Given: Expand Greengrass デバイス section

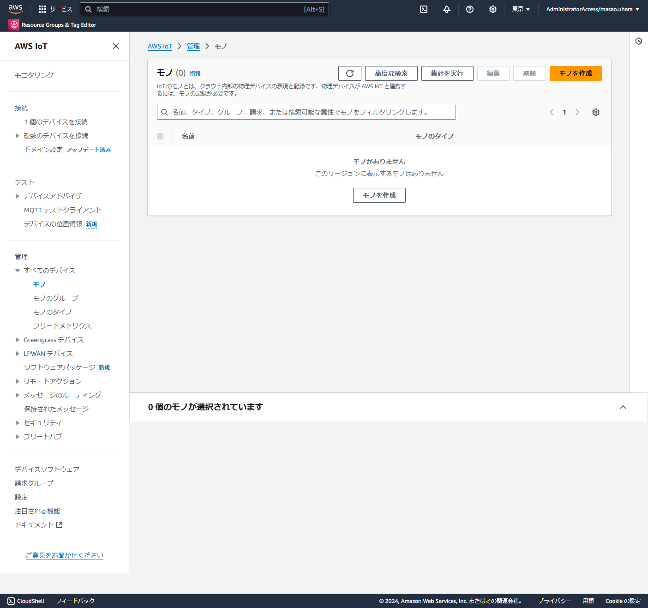Looking at the screenshot, I should click(18, 340).
